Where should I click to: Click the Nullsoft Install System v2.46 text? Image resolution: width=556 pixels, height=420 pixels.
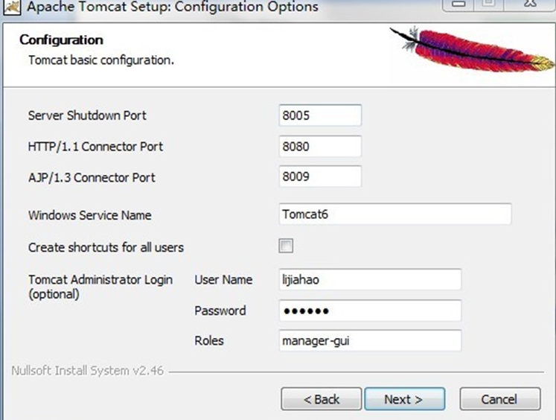click(x=86, y=369)
